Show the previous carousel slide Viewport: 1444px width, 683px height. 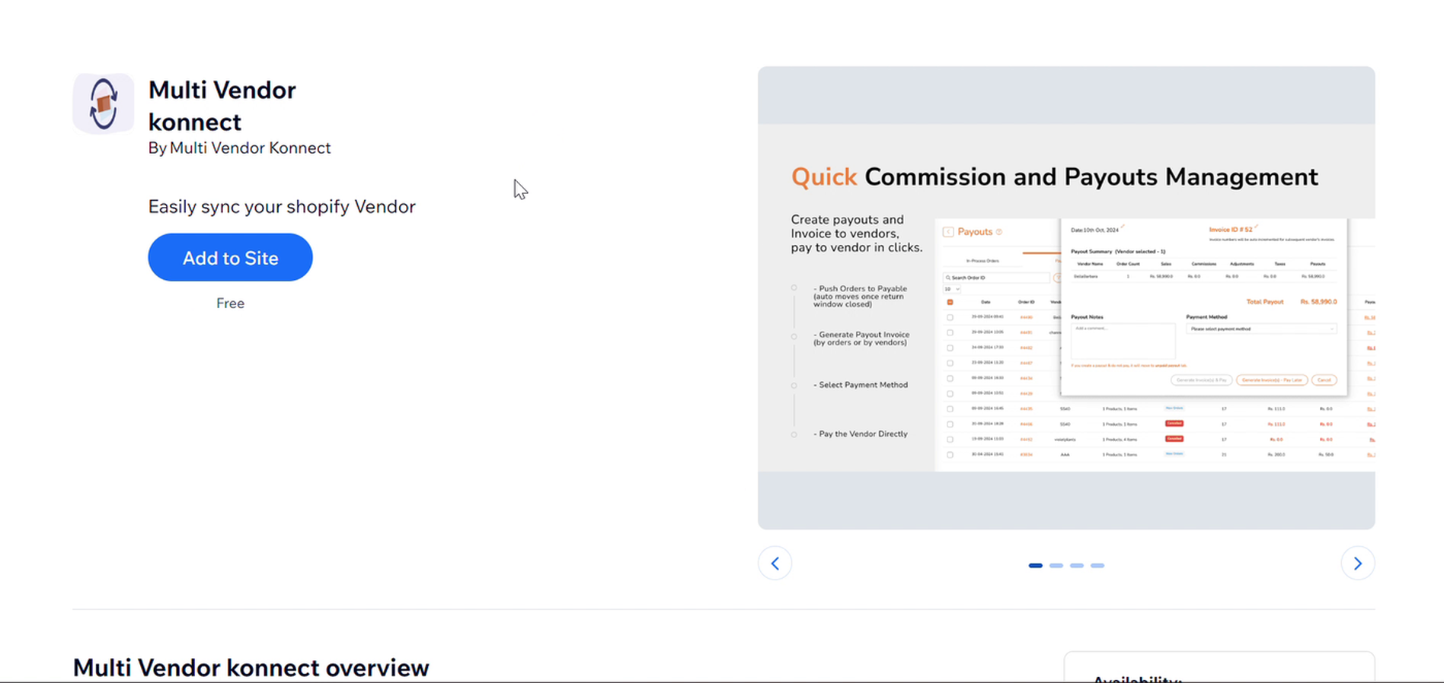click(x=775, y=564)
